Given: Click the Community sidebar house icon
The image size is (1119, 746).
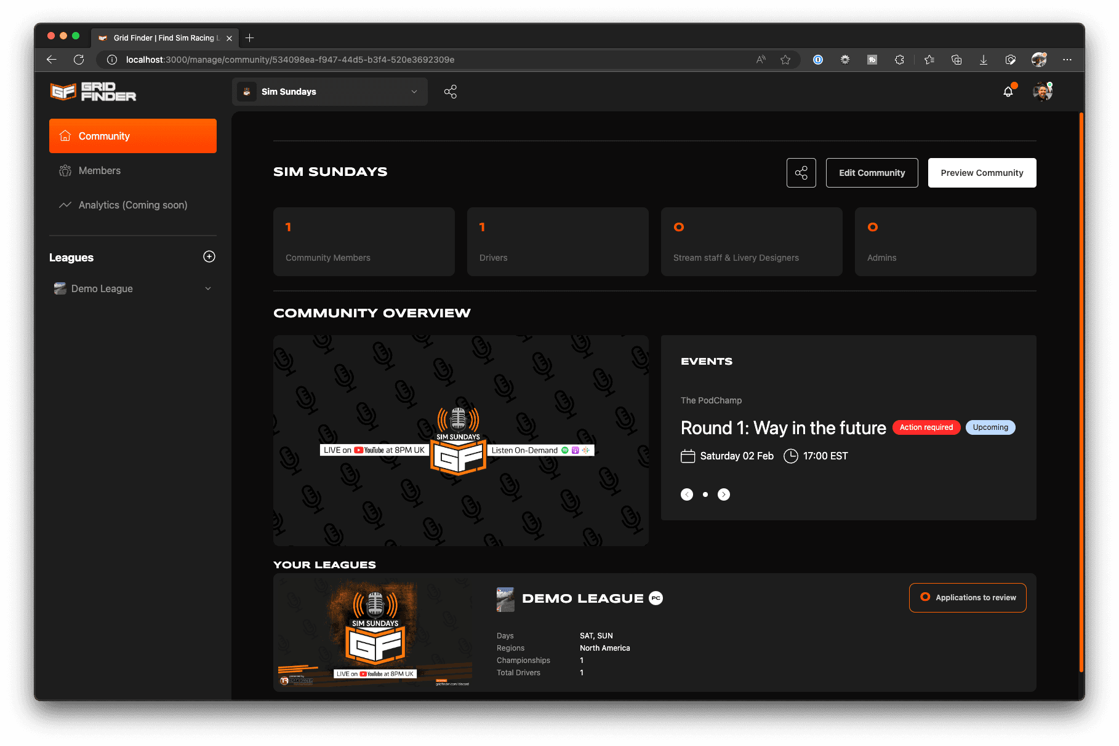Looking at the screenshot, I should pos(65,135).
